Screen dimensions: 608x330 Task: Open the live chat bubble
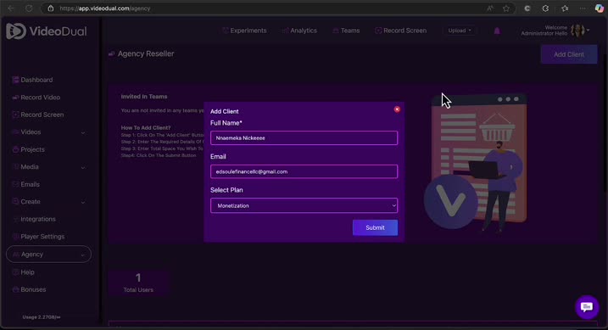(x=587, y=307)
